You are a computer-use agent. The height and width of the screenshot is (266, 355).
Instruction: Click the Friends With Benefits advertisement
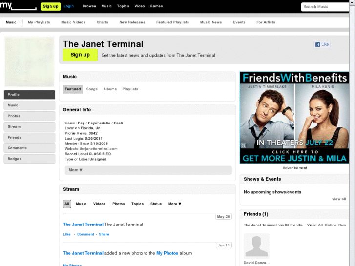pyautogui.click(x=294, y=118)
